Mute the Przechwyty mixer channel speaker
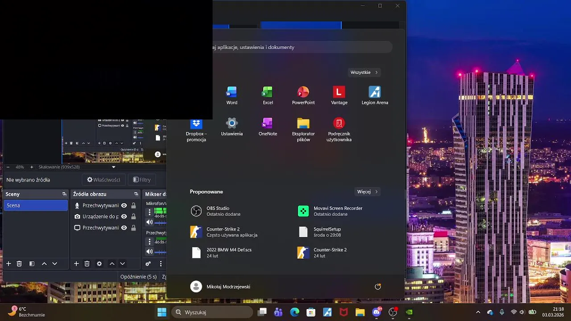The height and width of the screenshot is (321, 571). click(x=149, y=251)
